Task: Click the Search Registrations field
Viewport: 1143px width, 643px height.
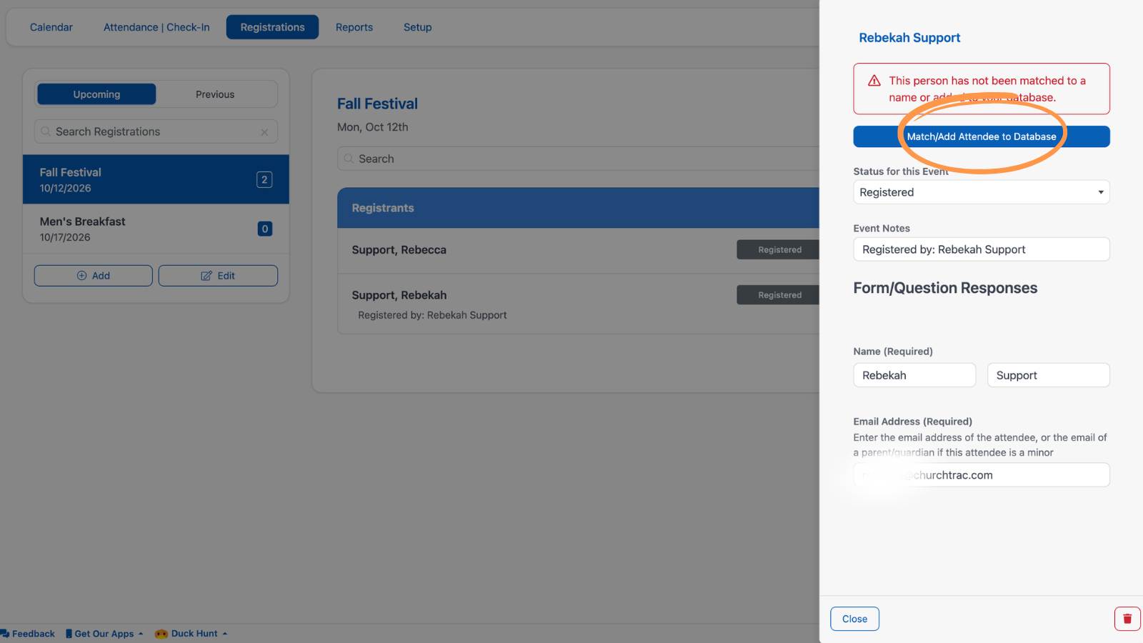Action: click(156, 131)
